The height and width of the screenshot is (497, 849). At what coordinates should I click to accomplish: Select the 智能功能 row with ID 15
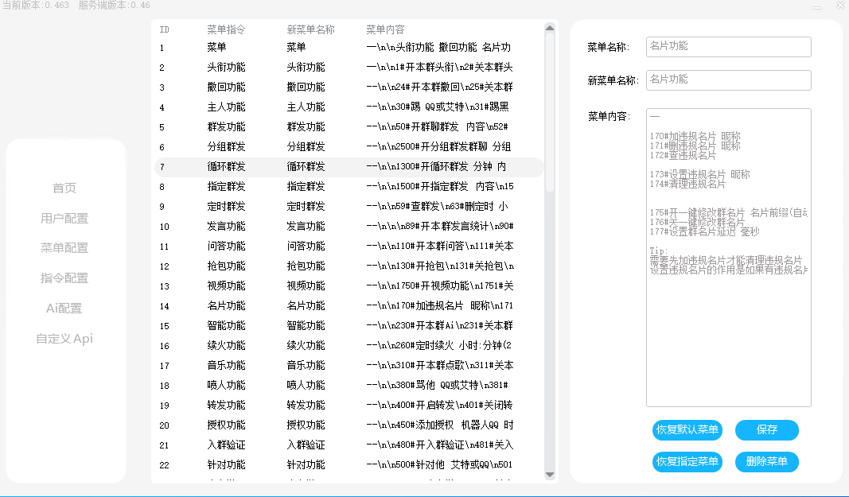tap(349, 326)
